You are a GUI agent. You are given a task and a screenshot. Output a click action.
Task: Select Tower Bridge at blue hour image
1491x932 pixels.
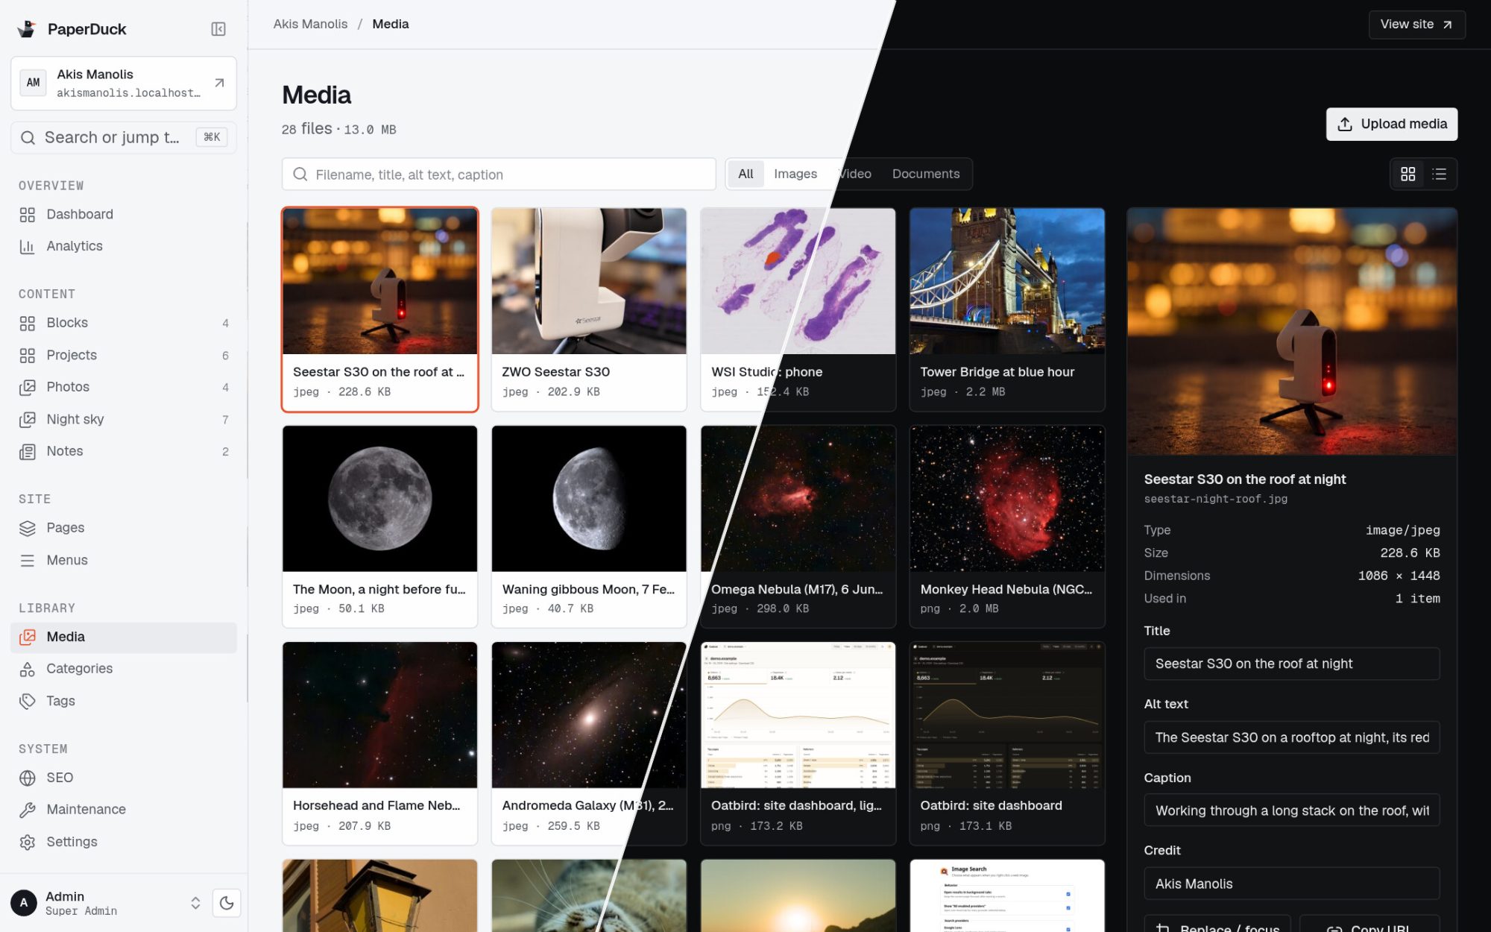[1007, 281]
